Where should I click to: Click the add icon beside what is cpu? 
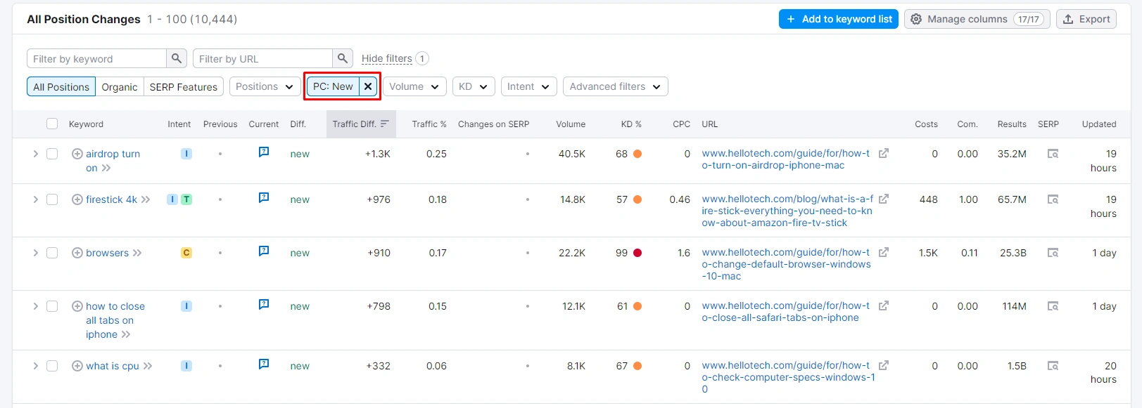click(77, 366)
